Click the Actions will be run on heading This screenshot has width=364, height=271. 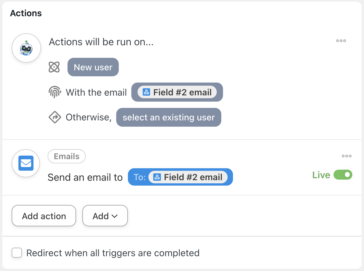[x=101, y=42]
